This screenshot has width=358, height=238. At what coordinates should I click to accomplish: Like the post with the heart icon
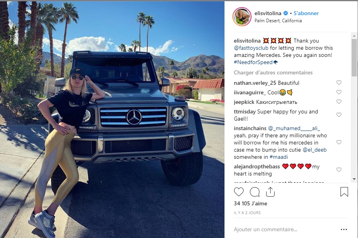(x=238, y=191)
